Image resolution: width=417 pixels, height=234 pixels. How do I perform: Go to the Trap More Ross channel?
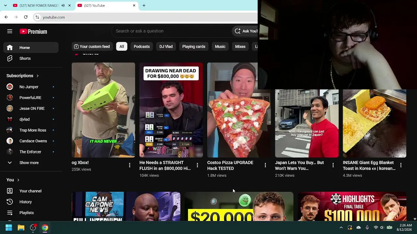(31, 130)
